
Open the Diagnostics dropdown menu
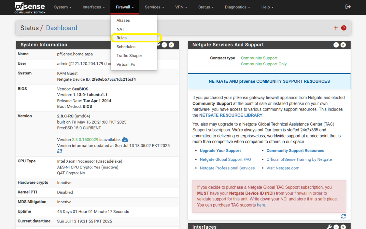237,7
